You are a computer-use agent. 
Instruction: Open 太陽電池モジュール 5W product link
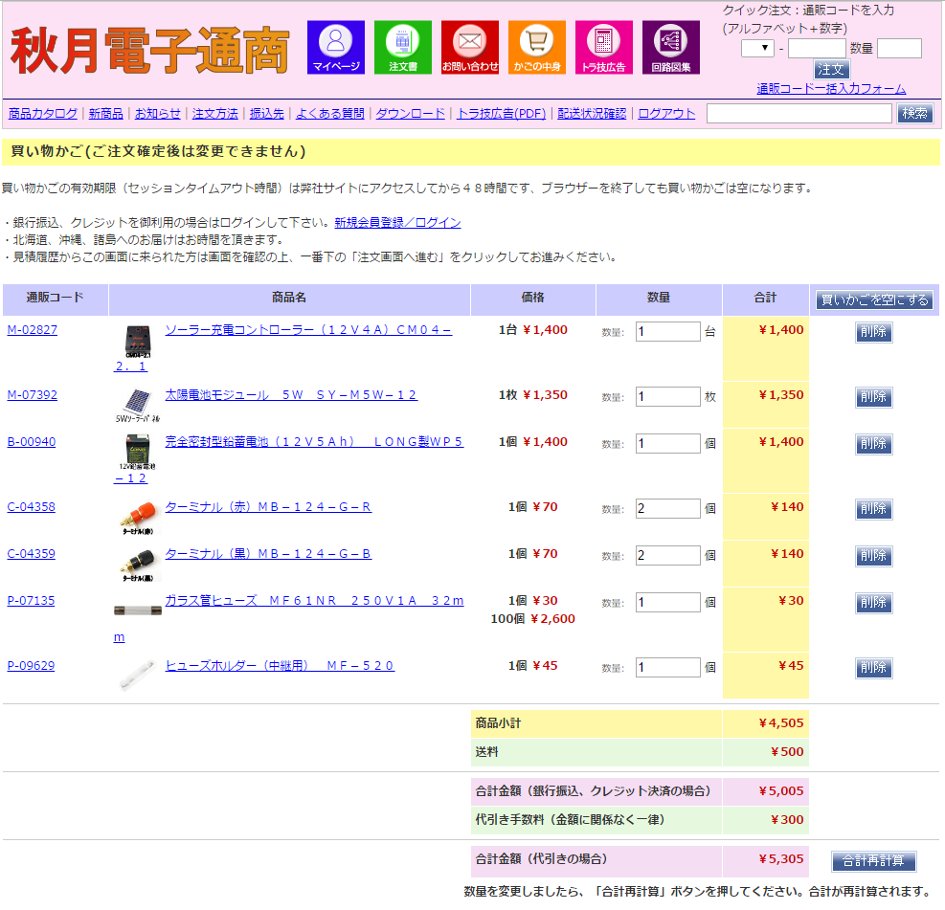291,395
